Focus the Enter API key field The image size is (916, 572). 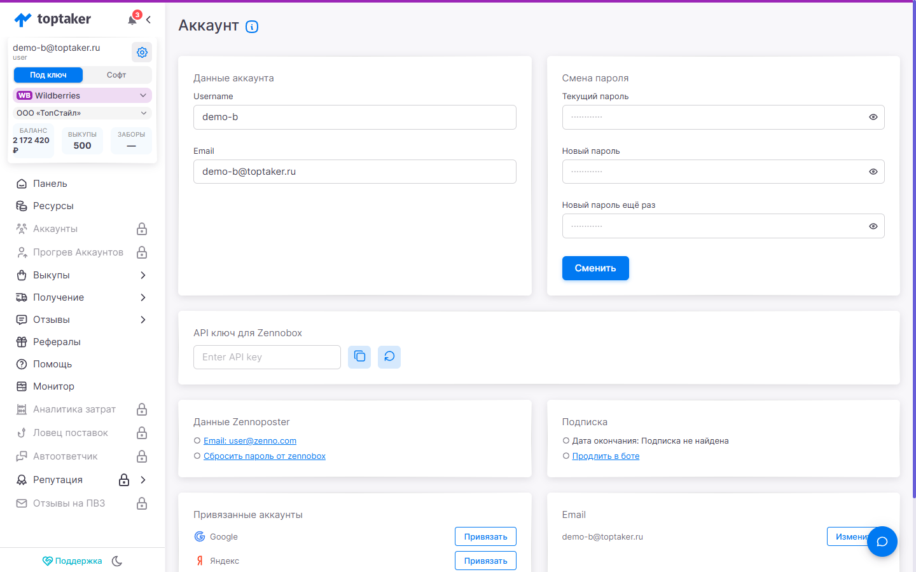pos(267,357)
